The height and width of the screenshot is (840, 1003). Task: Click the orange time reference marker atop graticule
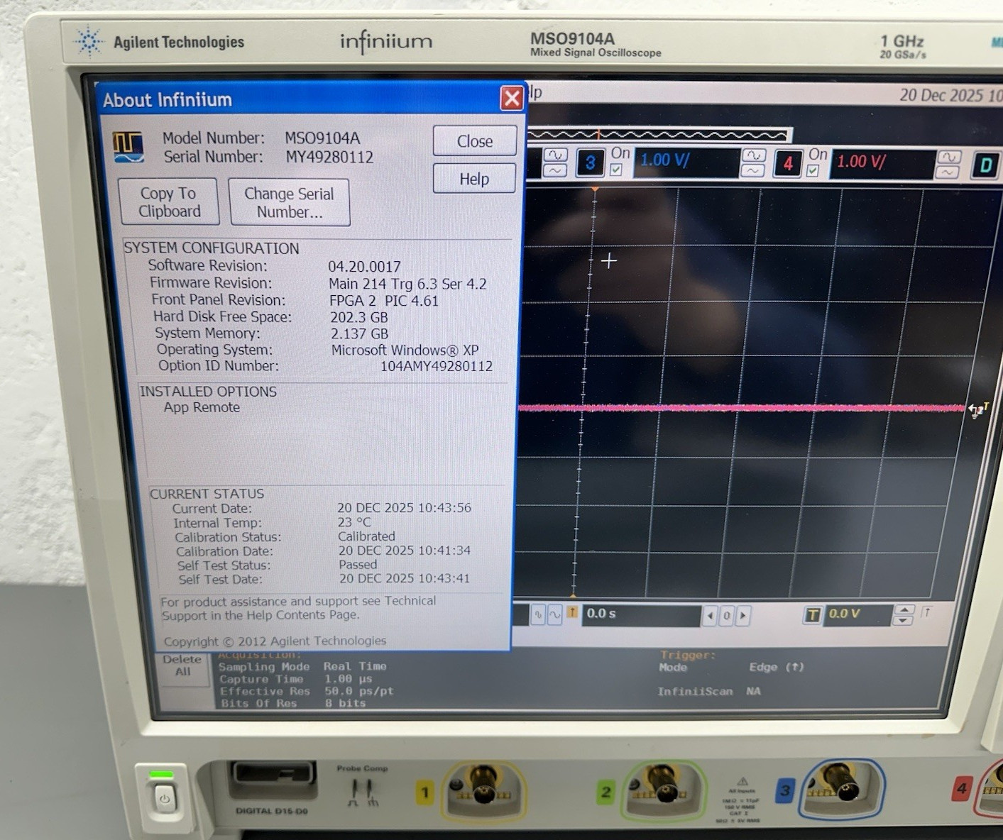[595, 189]
